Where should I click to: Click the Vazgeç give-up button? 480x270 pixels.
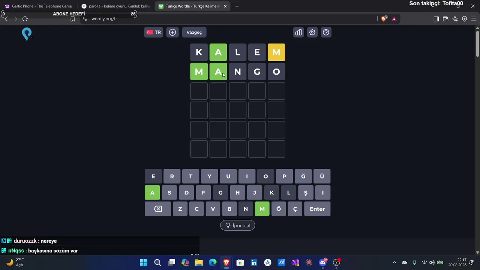pyautogui.click(x=194, y=32)
